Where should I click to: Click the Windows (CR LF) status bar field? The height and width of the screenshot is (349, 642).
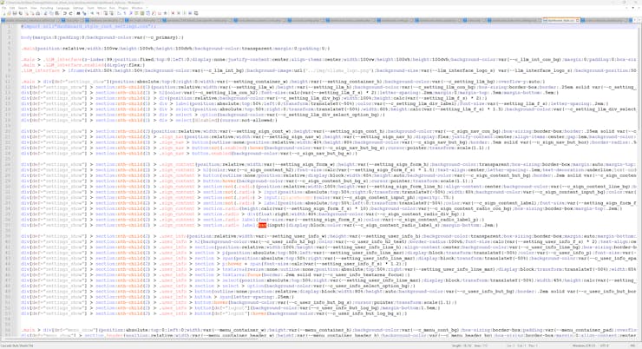click(x=584, y=346)
